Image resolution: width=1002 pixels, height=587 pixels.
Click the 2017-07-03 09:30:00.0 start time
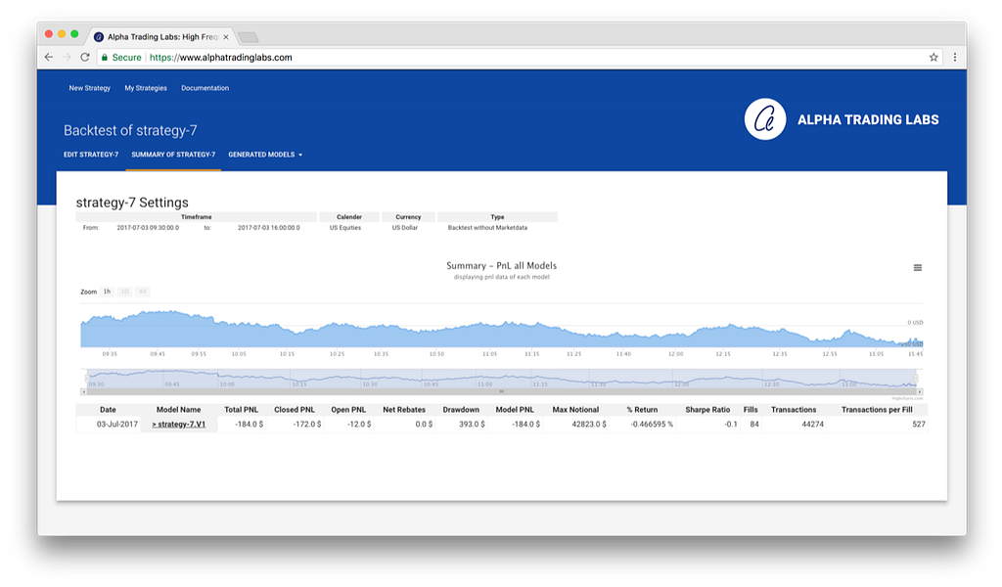148,227
